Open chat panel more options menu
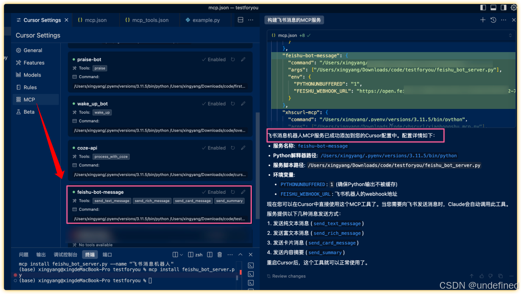 pyautogui.click(x=504, y=20)
